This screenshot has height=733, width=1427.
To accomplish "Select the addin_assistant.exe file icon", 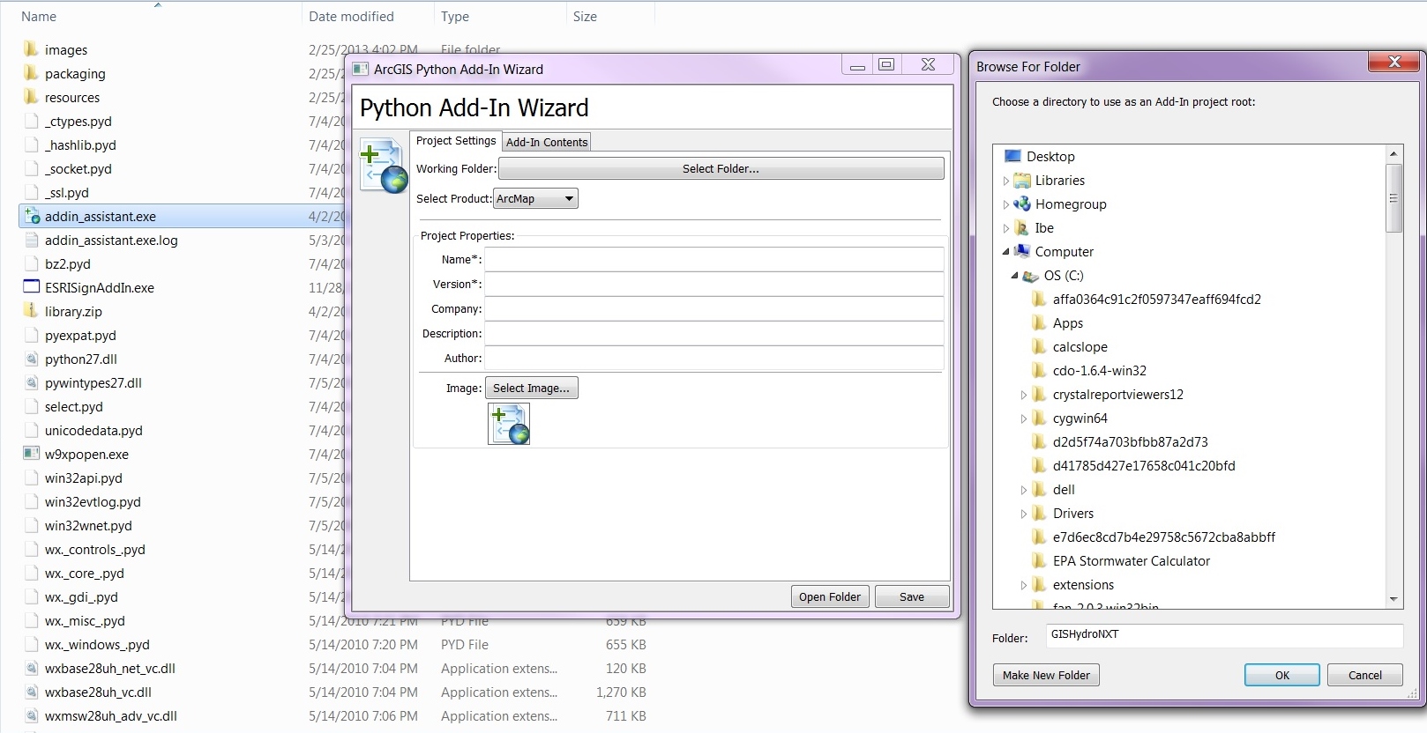I will coord(31,216).
